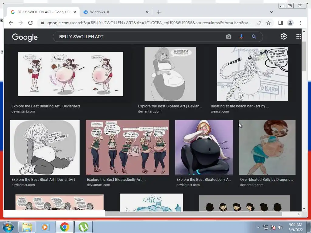Click the vertical scrollbar thumb
The height and width of the screenshot is (233, 311).
pos(304,56)
